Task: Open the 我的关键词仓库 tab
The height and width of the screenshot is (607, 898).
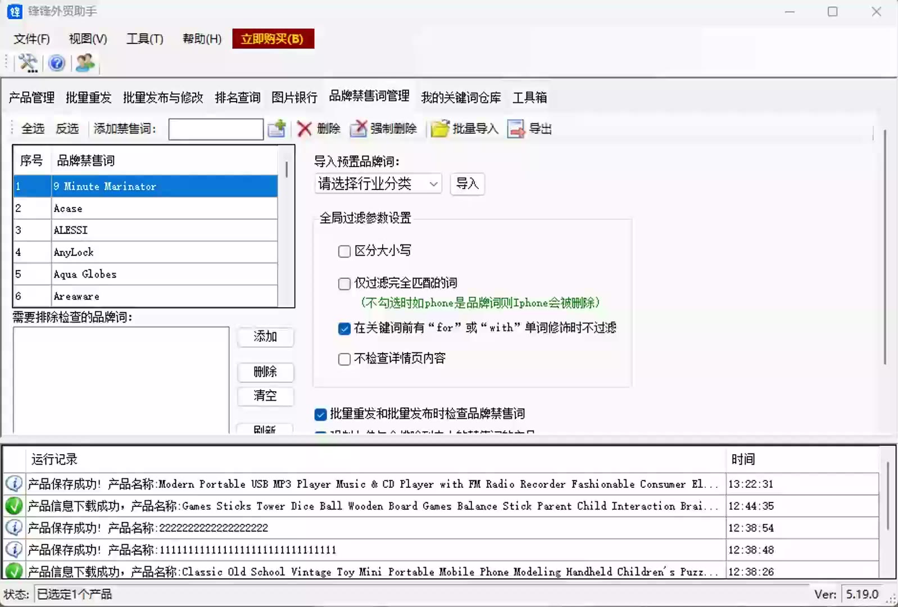Action: (x=461, y=97)
